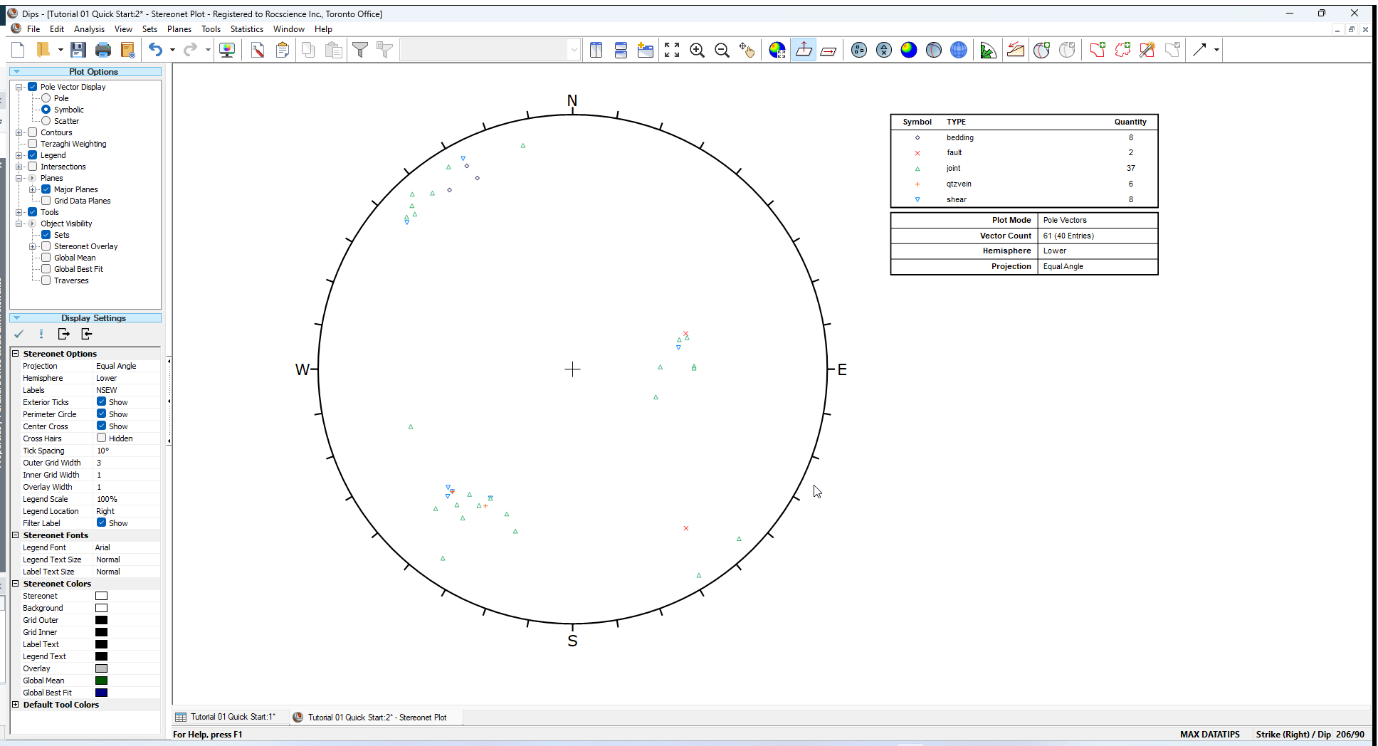This screenshot has width=1378, height=746.
Task: Check the Global Mean visibility option
Action: pyautogui.click(x=46, y=257)
